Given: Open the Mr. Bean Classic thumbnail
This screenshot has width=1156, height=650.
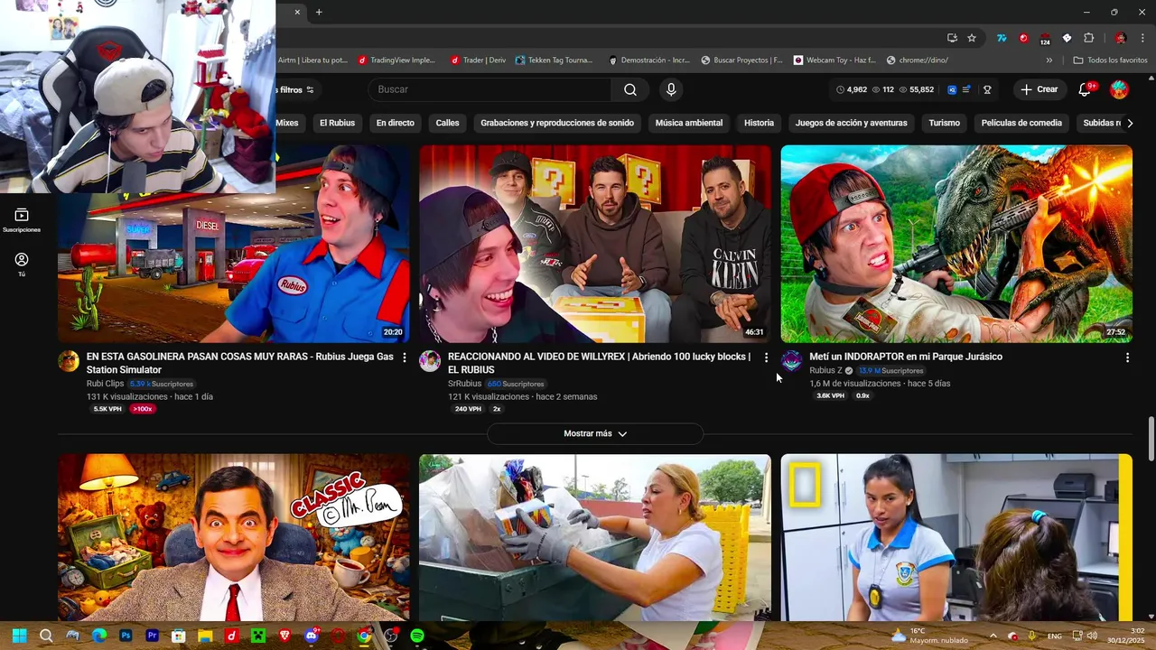Looking at the screenshot, I should pos(234,537).
